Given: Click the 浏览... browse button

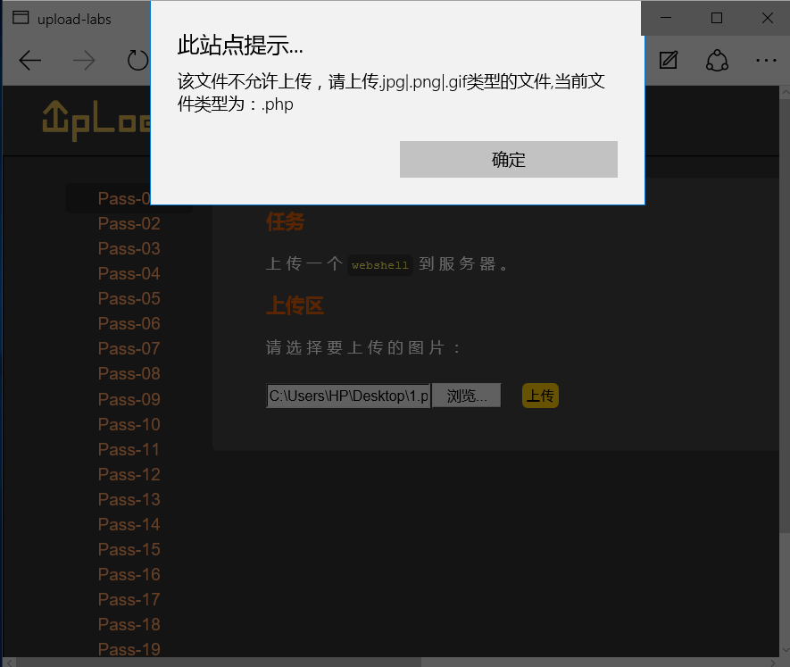Looking at the screenshot, I should 467,396.
